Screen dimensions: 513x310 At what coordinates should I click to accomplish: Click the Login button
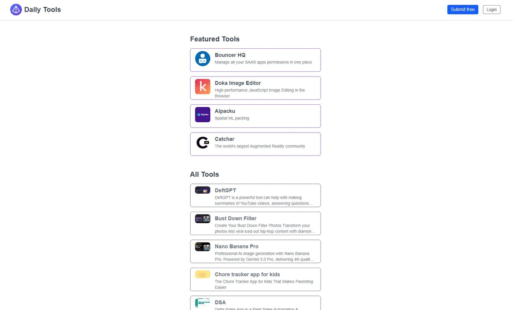491,9
